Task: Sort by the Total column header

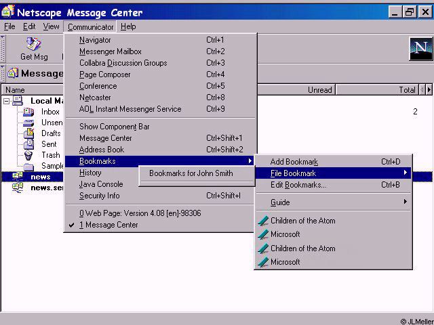Action: coord(377,90)
